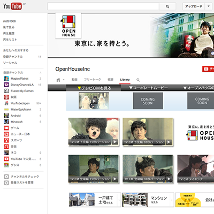Play TV CM 下見編 15秒バージョン video
This screenshot has height=214, width=214.
pyautogui.click(x=94, y=132)
